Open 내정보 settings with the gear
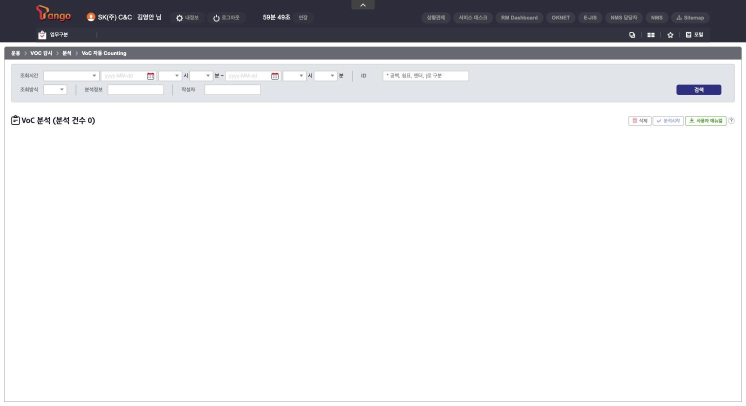 (x=187, y=18)
